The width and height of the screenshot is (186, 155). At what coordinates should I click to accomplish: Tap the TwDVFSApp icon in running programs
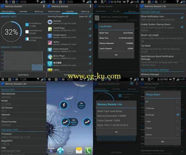click(50, 29)
